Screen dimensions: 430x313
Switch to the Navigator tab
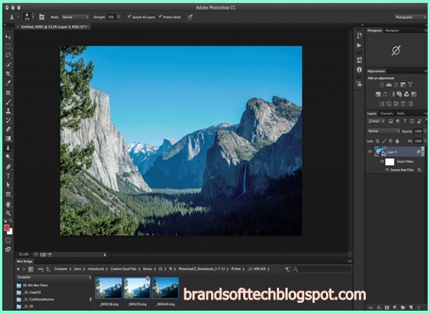pyautogui.click(x=392, y=31)
